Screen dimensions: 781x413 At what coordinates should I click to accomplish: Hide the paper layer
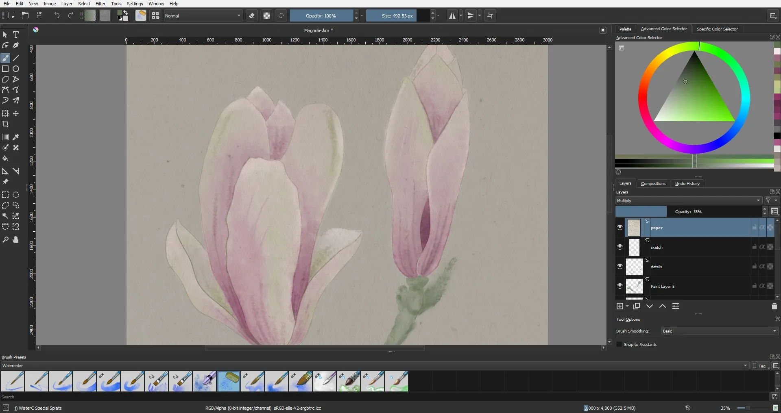point(620,228)
